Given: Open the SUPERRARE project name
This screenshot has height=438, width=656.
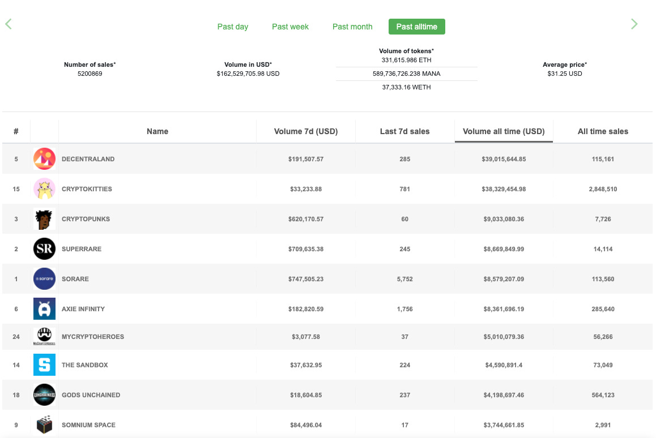Looking at the screenshot, I should pos(82,249).
